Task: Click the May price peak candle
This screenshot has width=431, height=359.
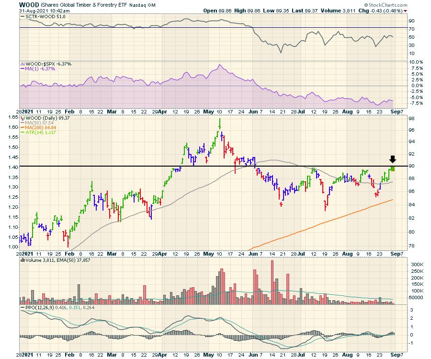Action: tap(219, 124)
